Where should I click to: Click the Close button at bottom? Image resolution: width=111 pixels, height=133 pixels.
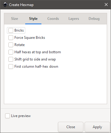70,127
